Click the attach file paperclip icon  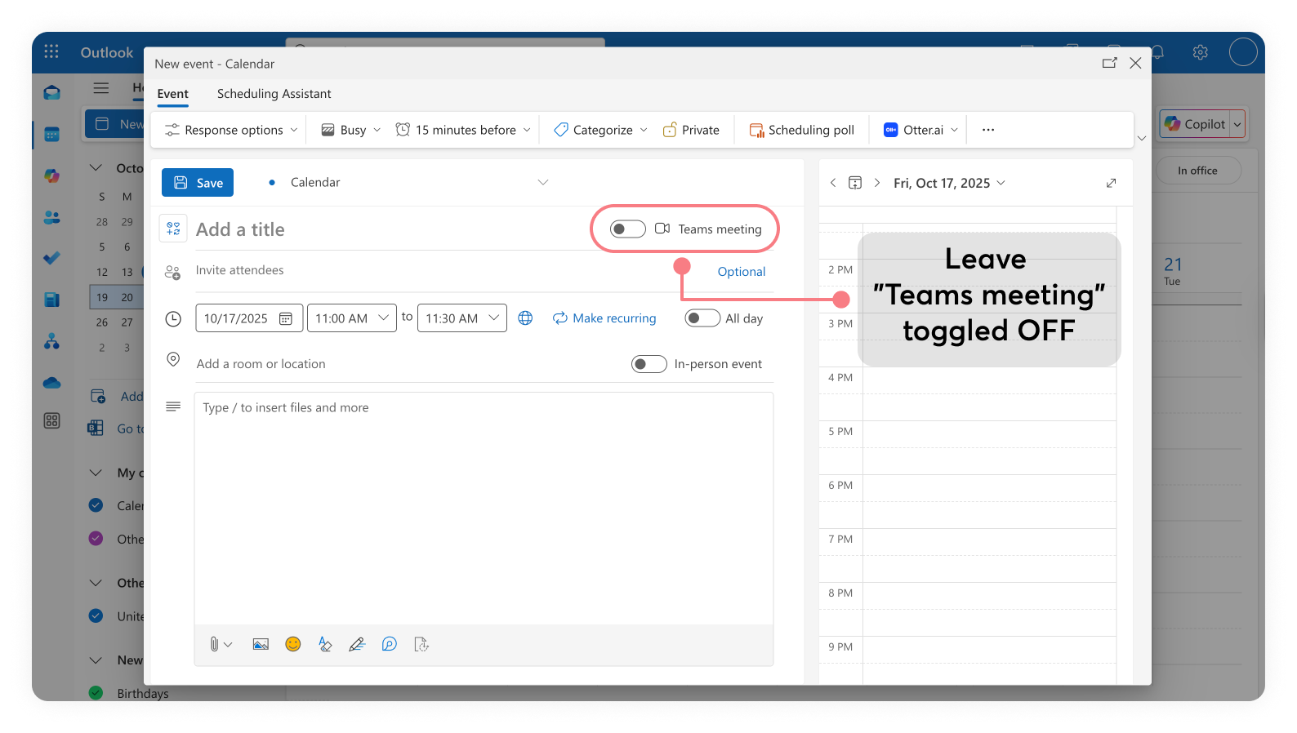click(x=214, y=644)
